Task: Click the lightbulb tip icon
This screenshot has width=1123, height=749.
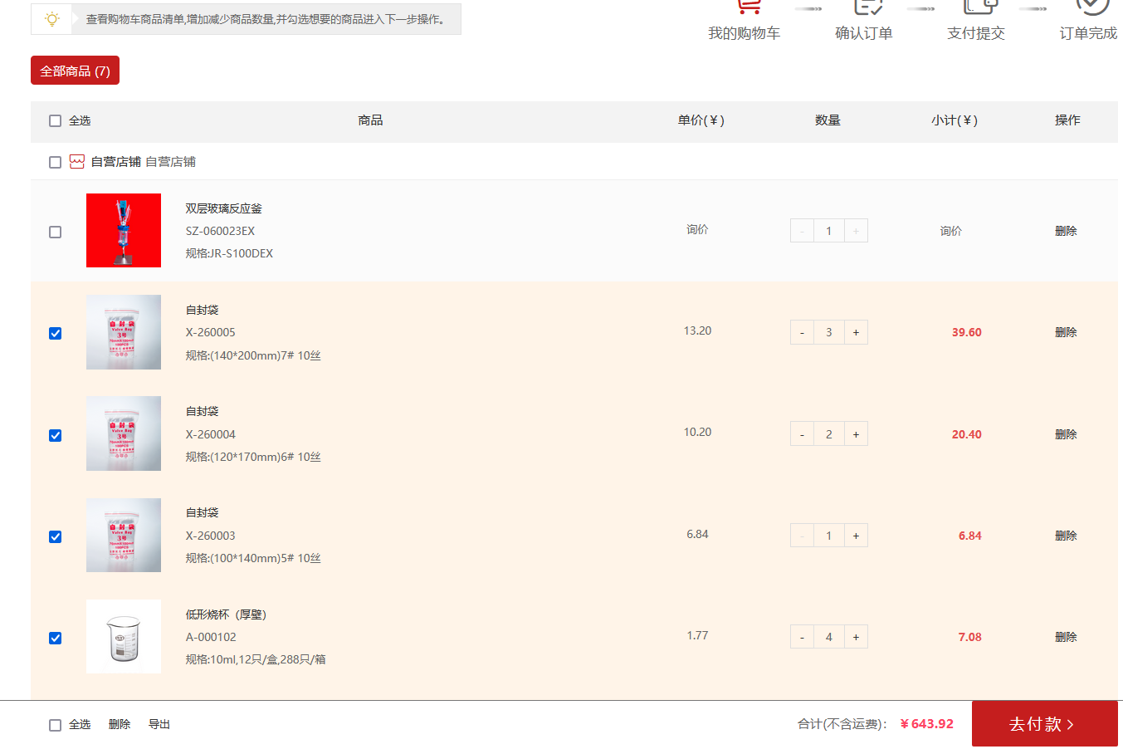Action: pyautogui.click(x=52, y=19)
